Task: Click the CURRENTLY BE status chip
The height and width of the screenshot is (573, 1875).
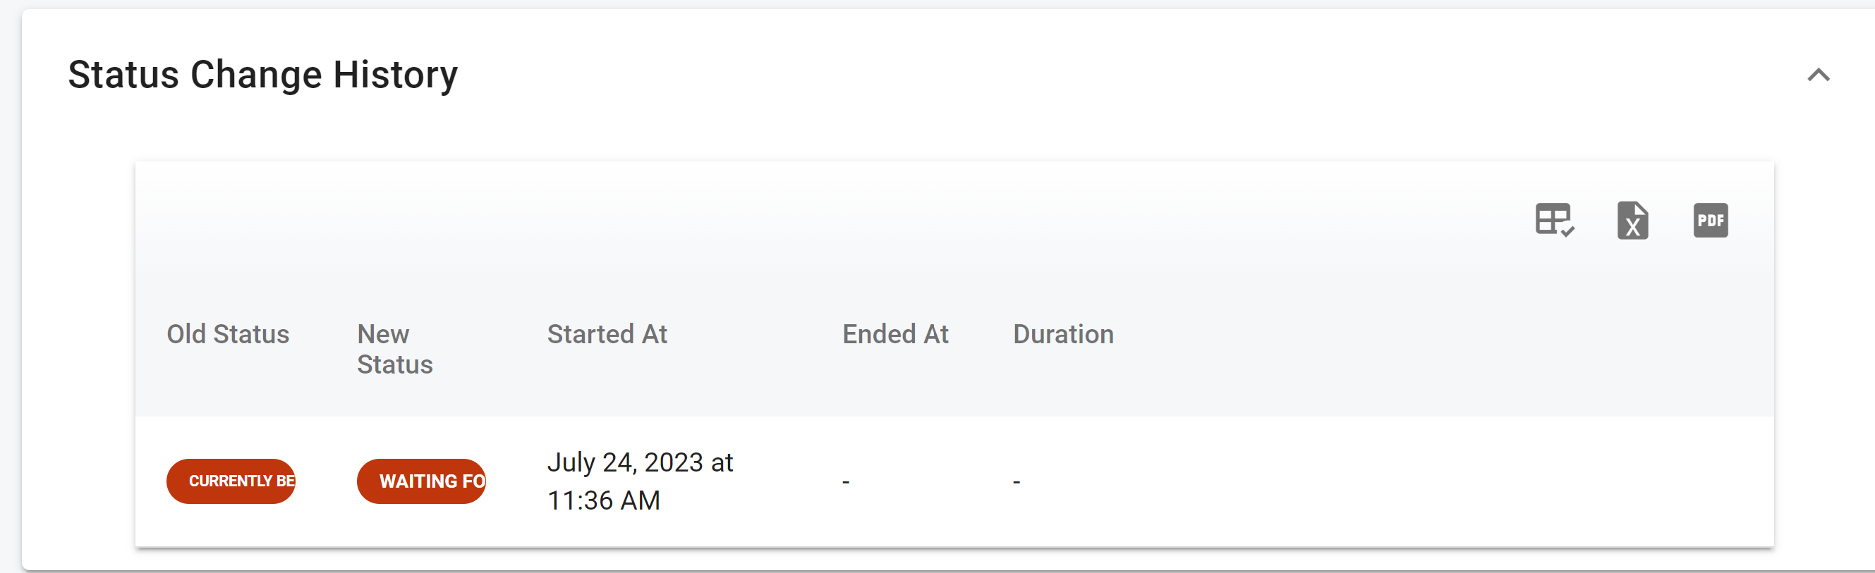Action: click(x=231, y=481)
